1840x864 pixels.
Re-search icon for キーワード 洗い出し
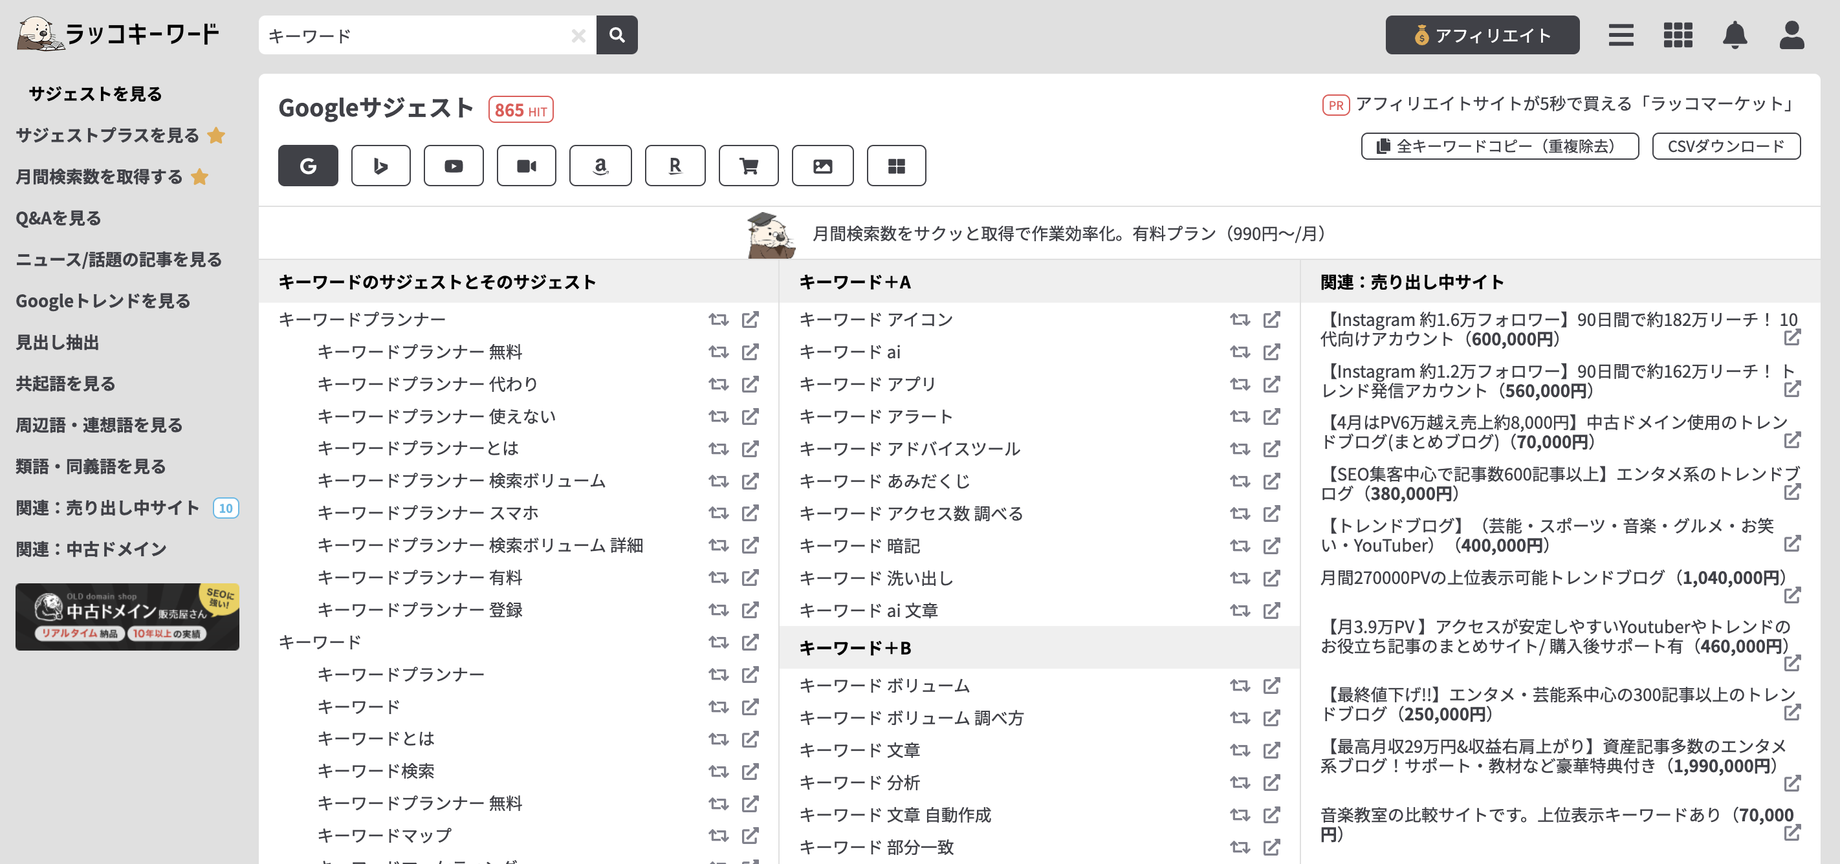coord(1240,578)
